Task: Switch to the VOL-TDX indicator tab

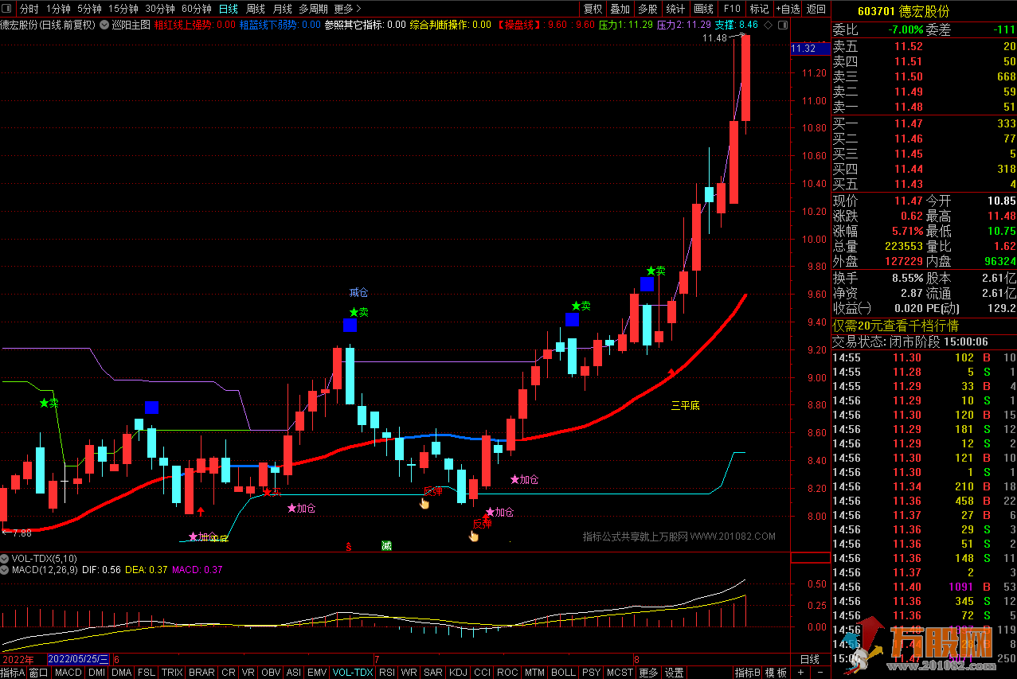Action: click(353, 673)
